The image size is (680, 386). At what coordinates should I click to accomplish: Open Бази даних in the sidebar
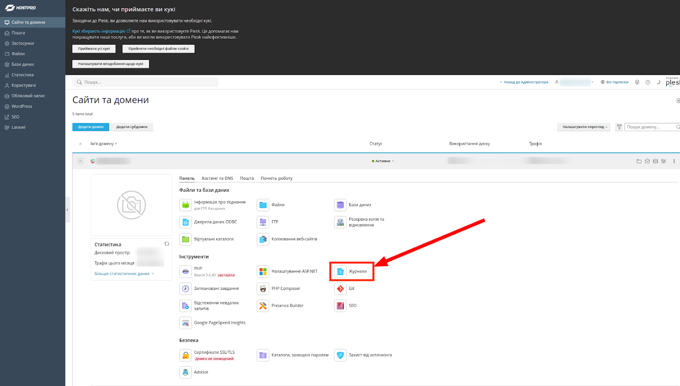tap(33, 64)
